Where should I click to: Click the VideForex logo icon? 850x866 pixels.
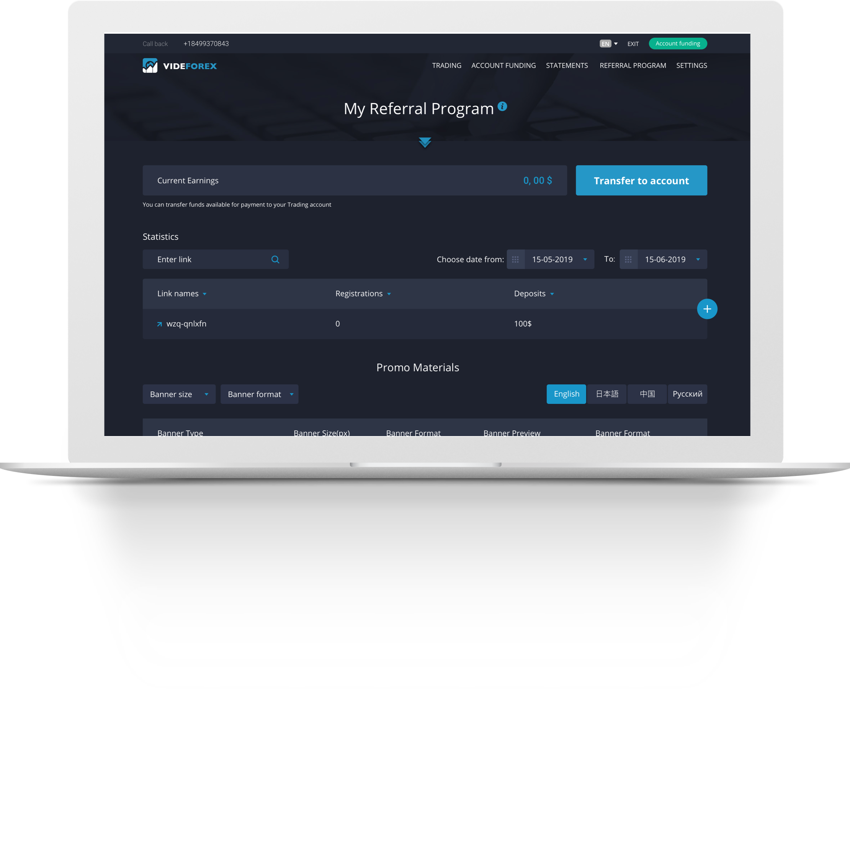point(149,65)
